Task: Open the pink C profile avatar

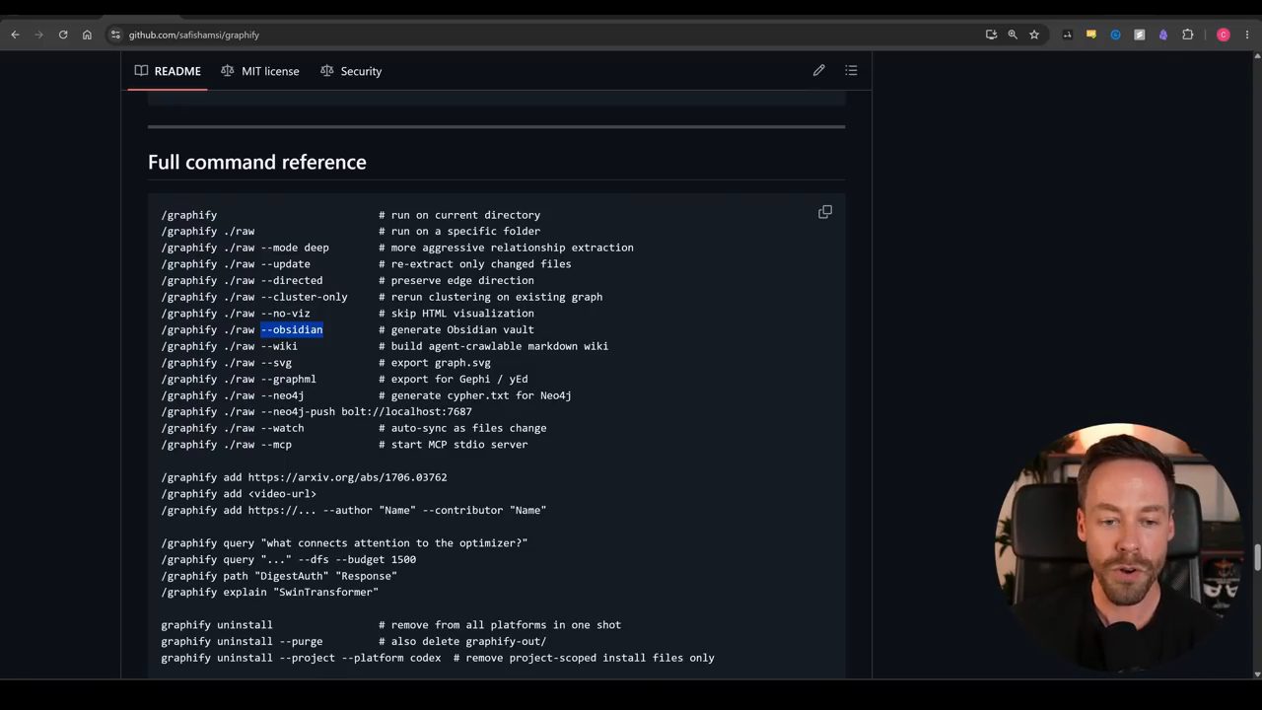Action: [x=1224, y=35]
